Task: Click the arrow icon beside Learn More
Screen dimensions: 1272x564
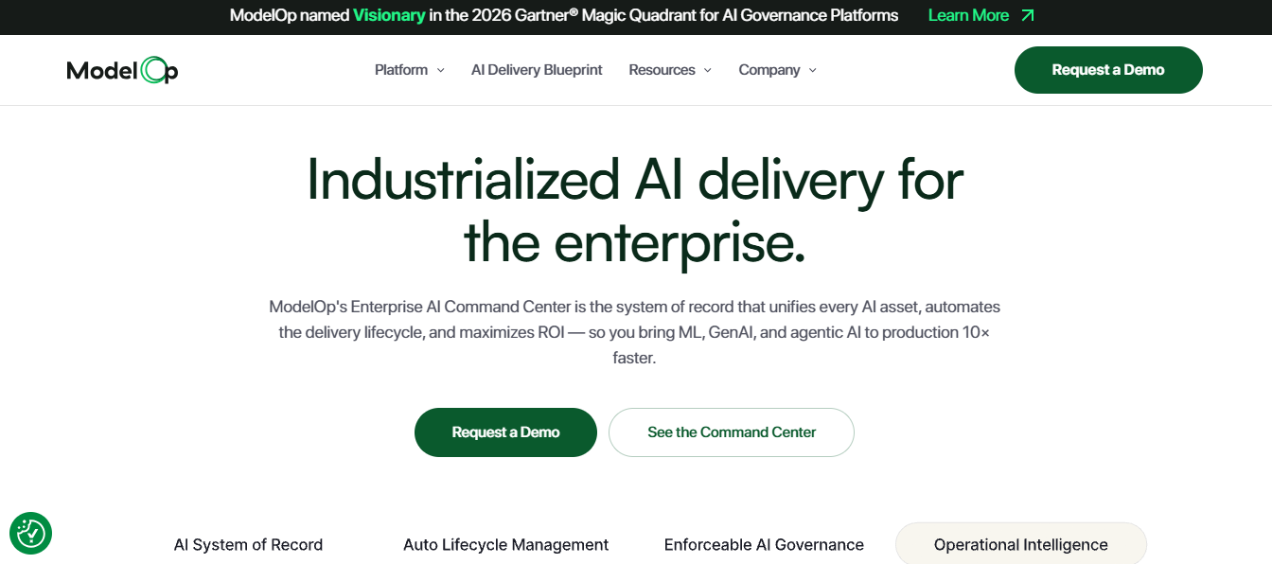Action: pos(1028,15)
